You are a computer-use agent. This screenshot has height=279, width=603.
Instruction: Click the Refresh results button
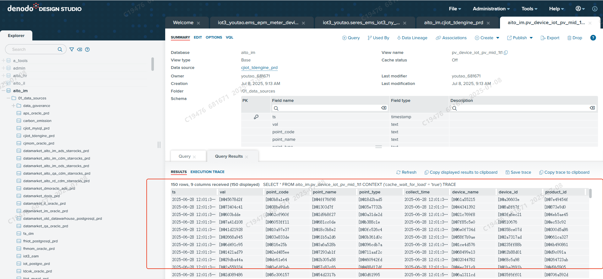coord(406,172)
